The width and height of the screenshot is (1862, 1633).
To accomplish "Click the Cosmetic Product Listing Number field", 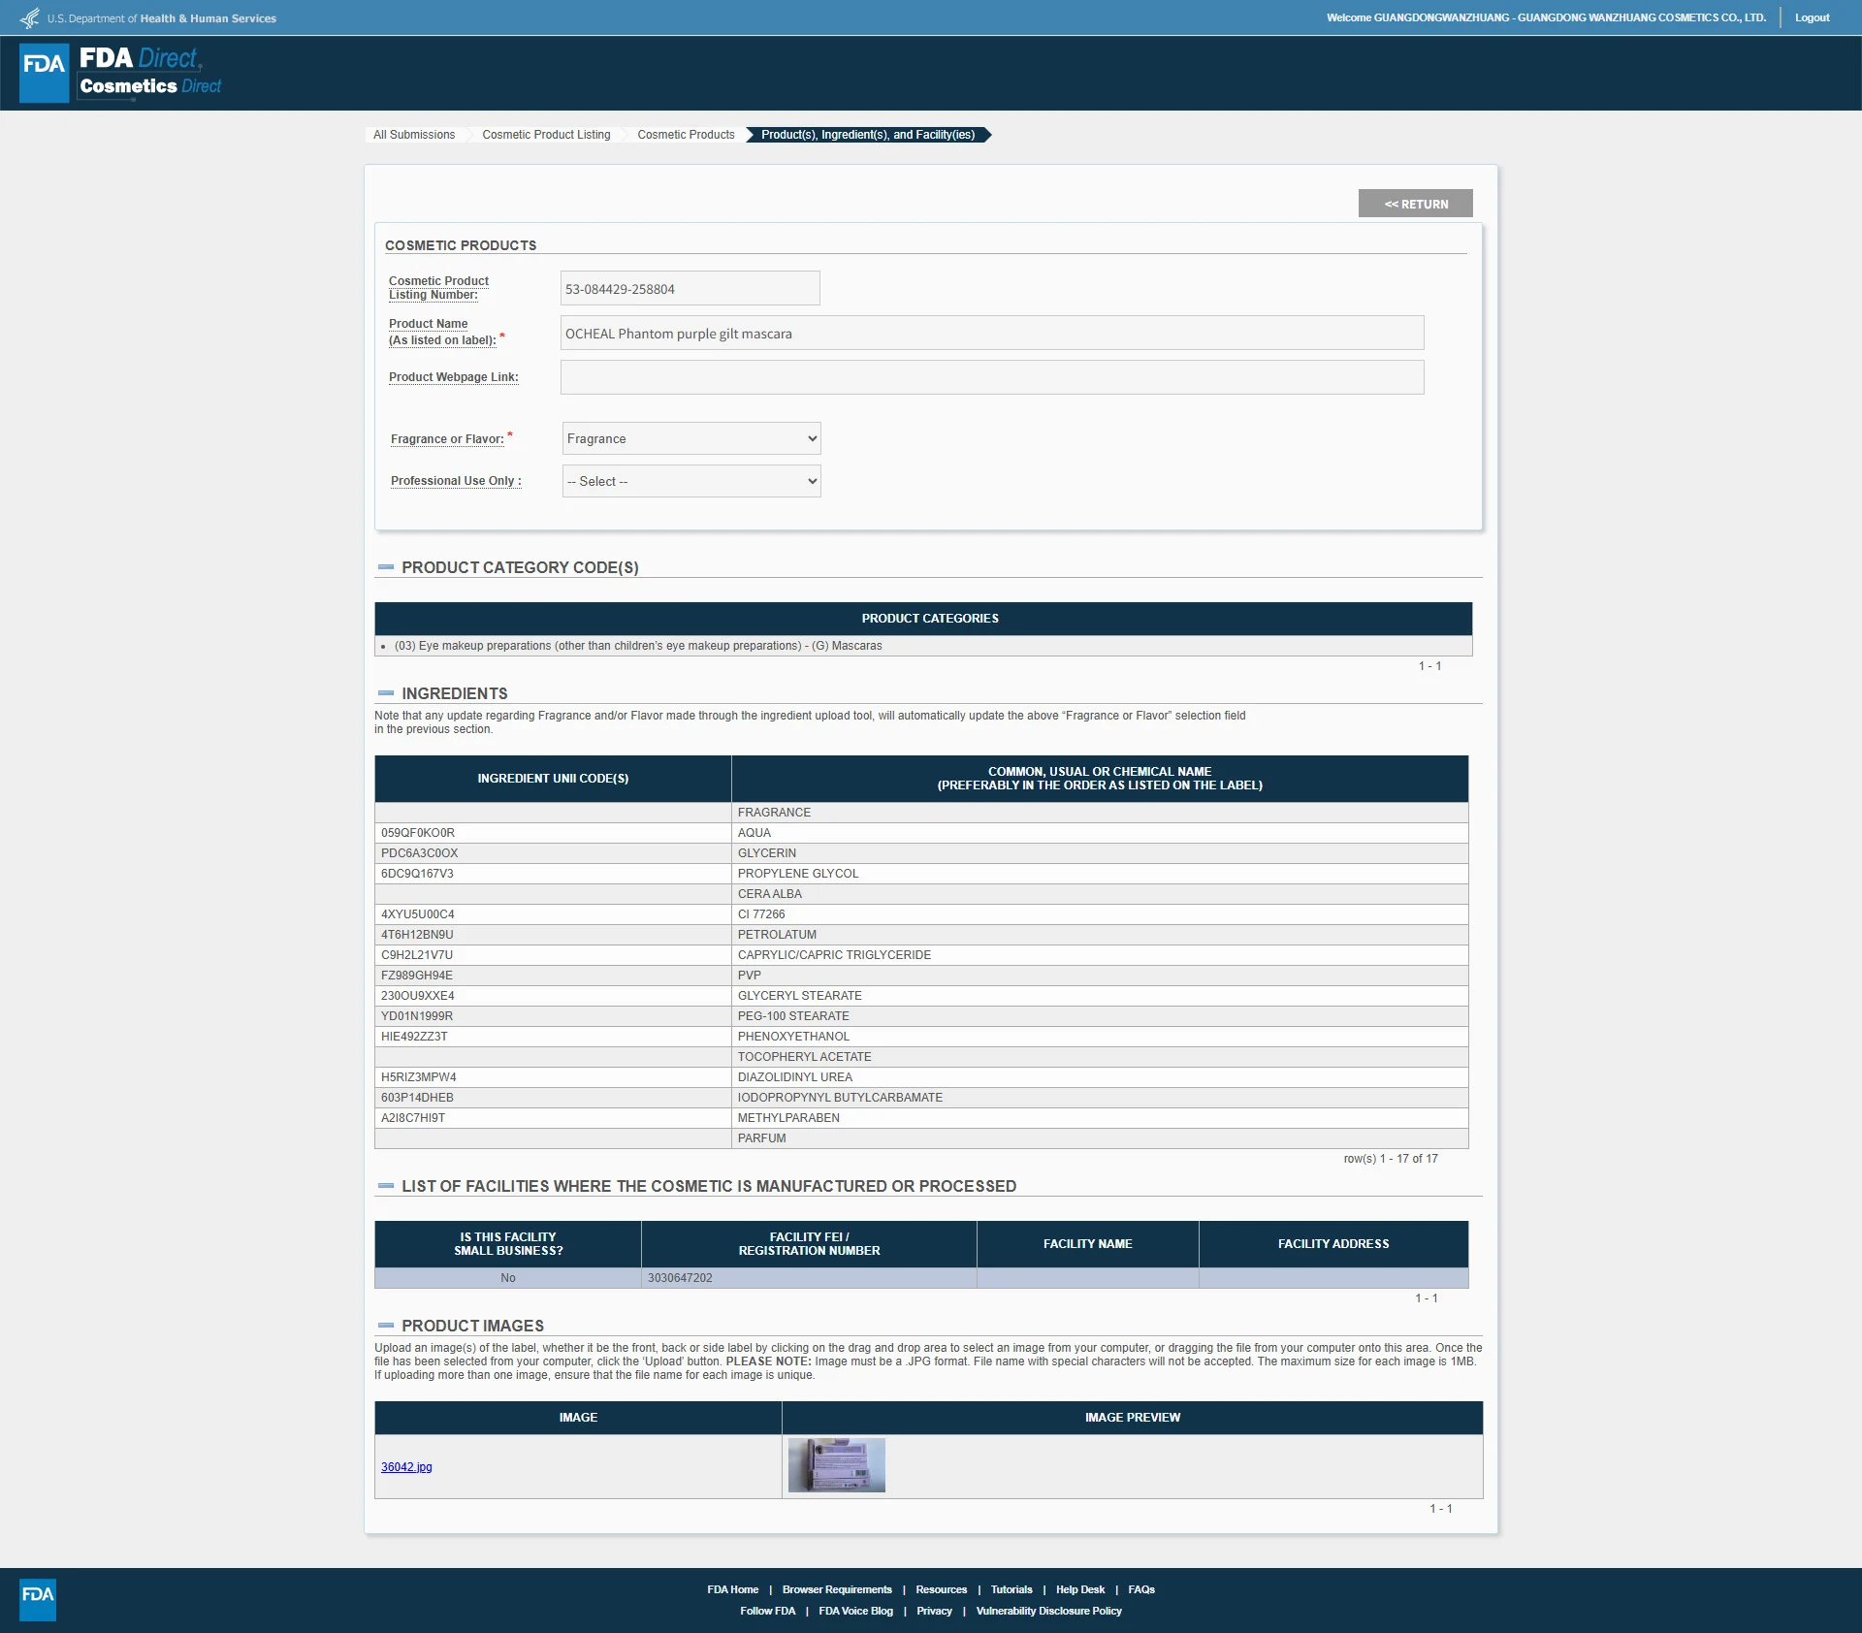I will point(690,288).
